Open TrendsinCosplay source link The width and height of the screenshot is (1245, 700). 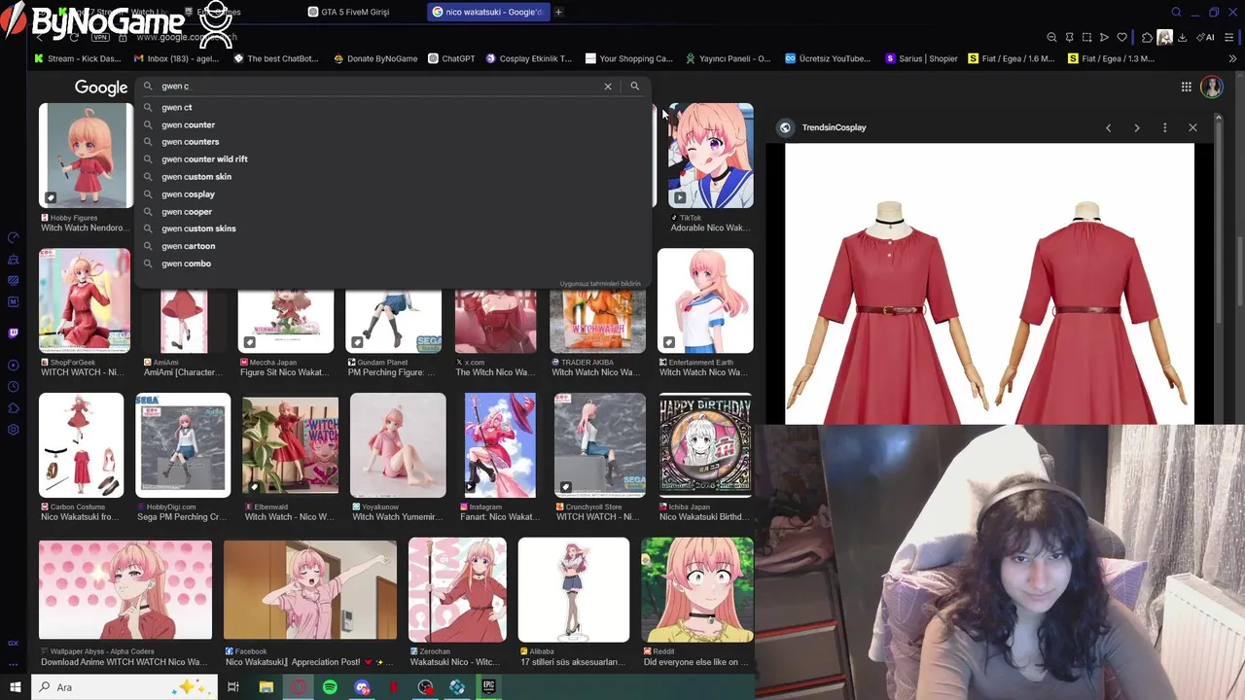click(834, 127)
